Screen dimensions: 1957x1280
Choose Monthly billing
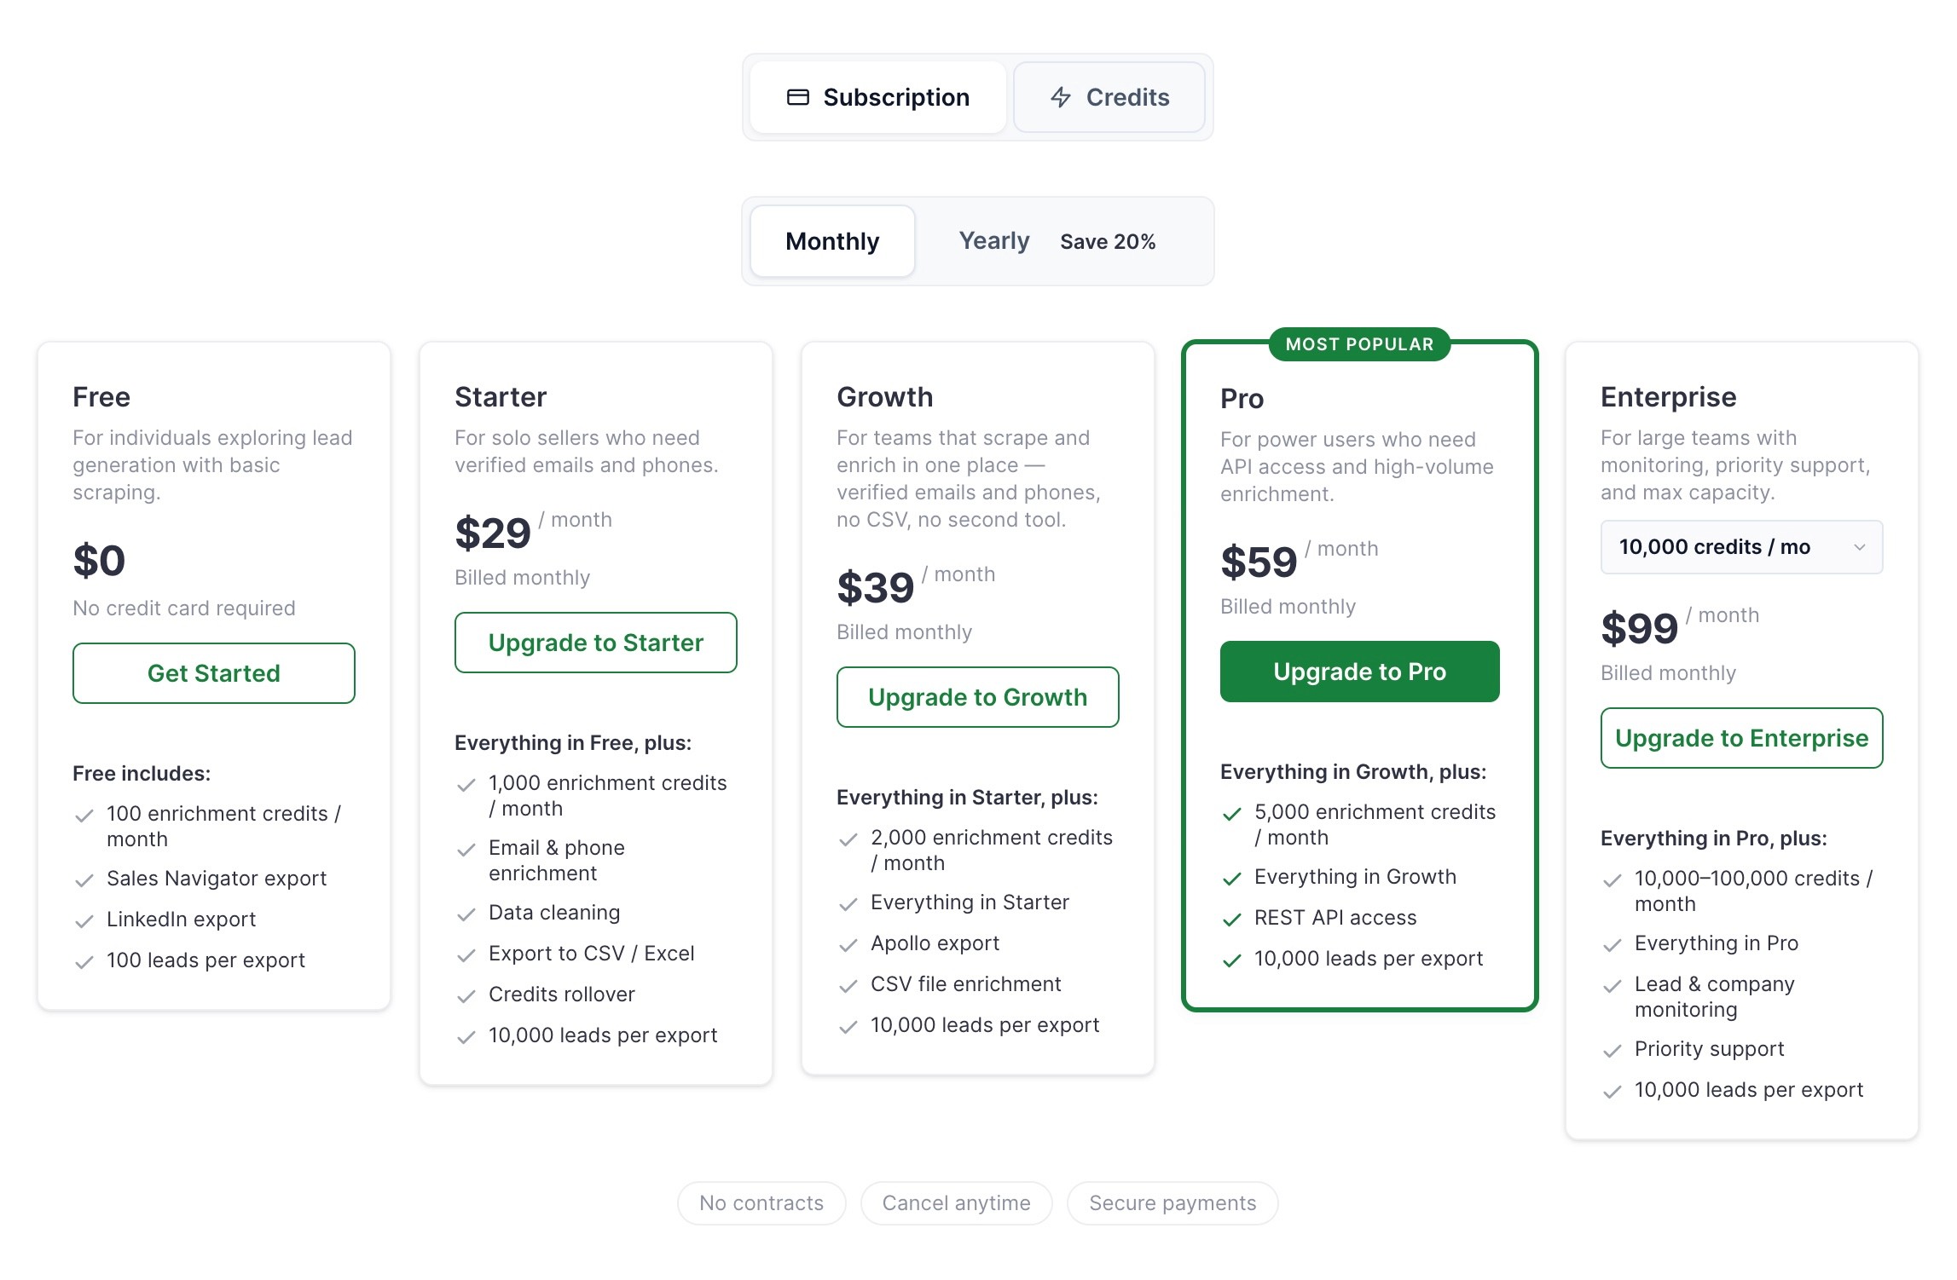pos(832,241)
